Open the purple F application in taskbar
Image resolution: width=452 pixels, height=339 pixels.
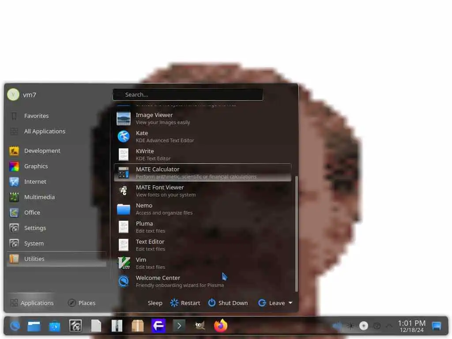[158, 326]
